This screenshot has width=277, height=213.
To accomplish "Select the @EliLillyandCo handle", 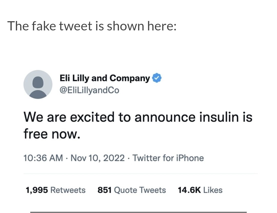I will pos(89,90).
